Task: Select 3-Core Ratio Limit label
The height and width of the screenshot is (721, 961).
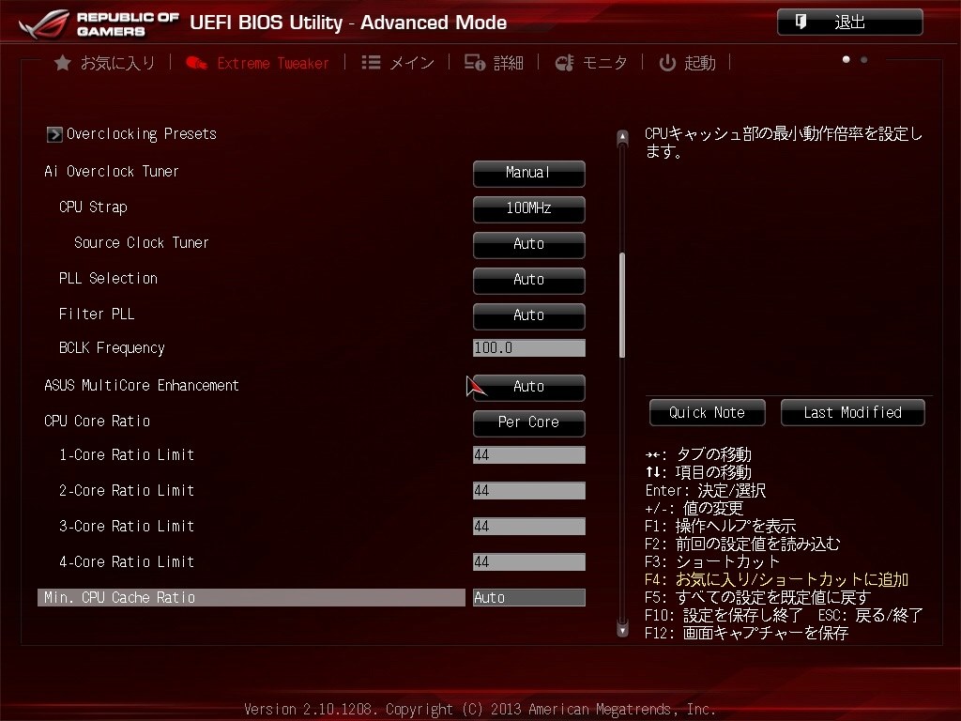Action: click(x=127, y=526)
